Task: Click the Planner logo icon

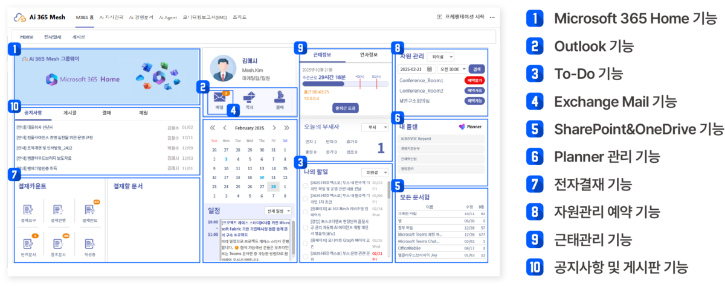Action: (462, 127)
